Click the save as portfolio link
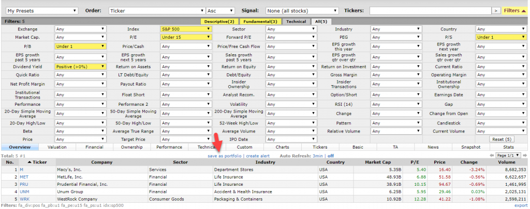The width and height of the screenshot is (530, 209). click(225, 156)
